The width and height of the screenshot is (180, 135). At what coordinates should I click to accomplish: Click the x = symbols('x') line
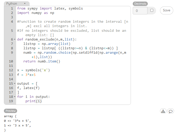pyautogui.click(x=33, y=70)
